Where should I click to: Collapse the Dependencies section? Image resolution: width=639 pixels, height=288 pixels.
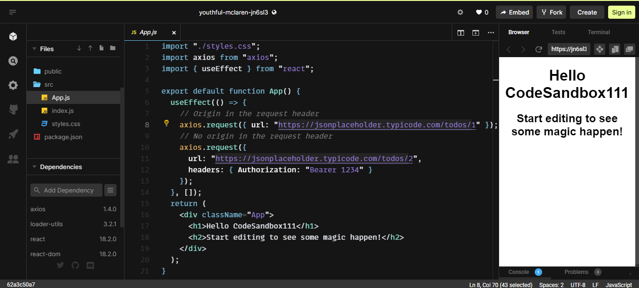click(34, 167)
